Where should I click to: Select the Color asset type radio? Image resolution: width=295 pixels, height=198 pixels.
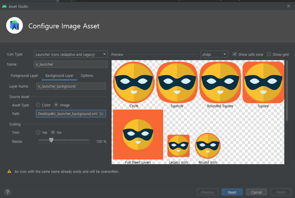(x=38, y=105)
